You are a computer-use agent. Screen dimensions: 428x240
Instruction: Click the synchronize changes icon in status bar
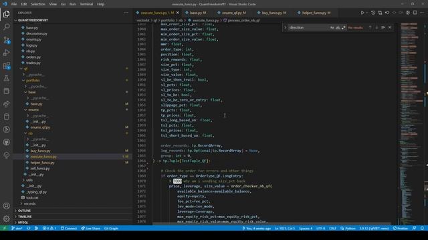click(29, 228)
